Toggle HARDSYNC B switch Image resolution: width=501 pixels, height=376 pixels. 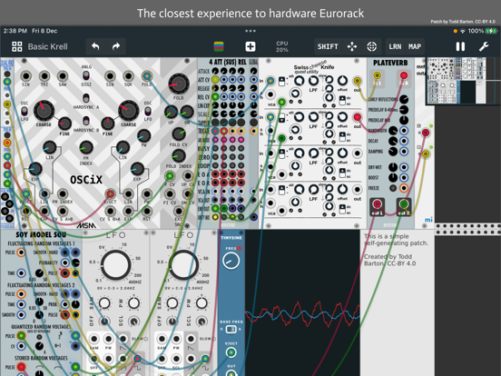click(86, 121)
